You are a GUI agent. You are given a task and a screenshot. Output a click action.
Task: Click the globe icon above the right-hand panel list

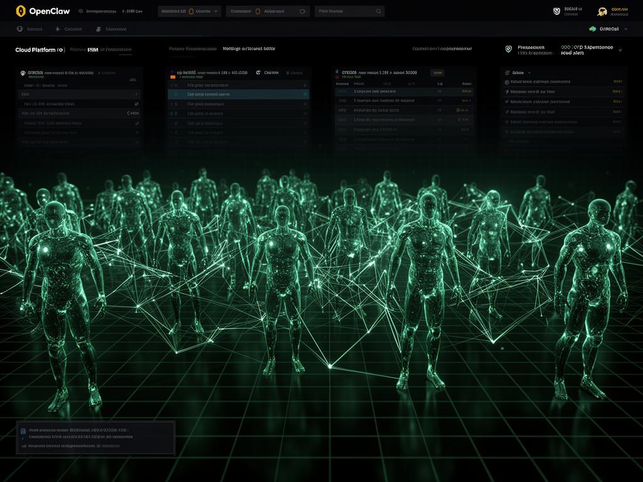coord(507,73)
